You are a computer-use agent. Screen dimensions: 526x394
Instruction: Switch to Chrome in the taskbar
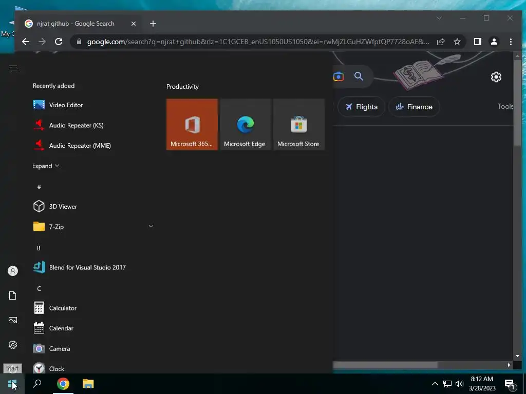(x=63, y=384)
